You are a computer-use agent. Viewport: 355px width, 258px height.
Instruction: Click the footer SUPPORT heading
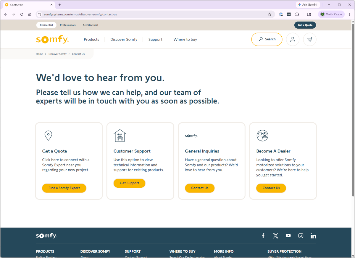(x=133, y=251)
